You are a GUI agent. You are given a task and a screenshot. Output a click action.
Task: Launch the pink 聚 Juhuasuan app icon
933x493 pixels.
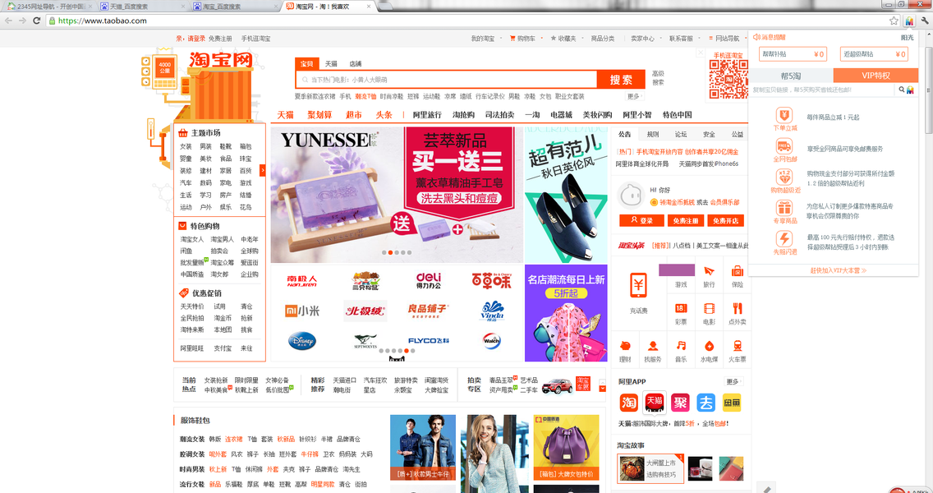tap(680, 403)
